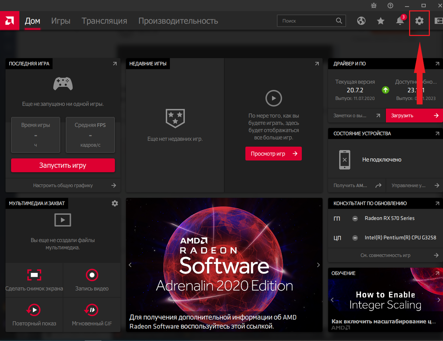Switch to the Игры tab
The height and width of the screenshot is (341, 443).
click(61, 21)
